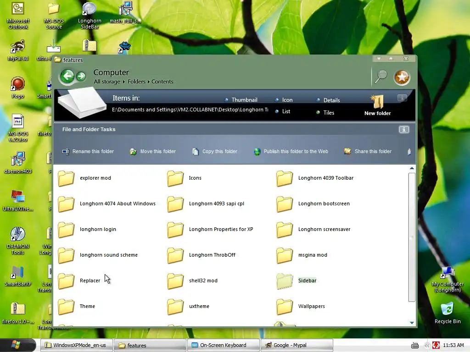Switch to Google - Mypal taskbar button

point(297,345)
